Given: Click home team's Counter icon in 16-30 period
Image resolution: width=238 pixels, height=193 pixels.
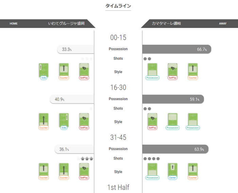Looking at the screenshot, I should pos(44,121).
